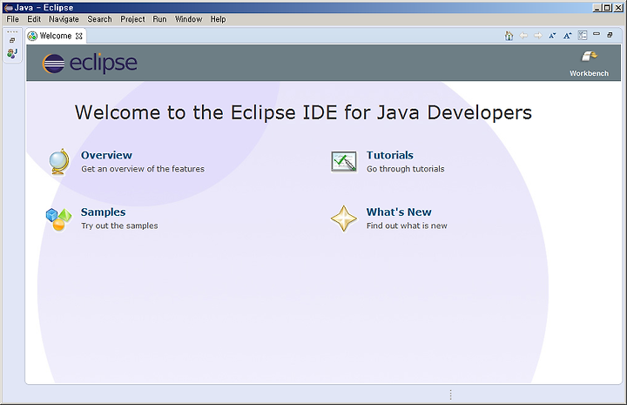Maximize the Eclipse window
This screenshot has width=627, height=405.
[607, 8]
